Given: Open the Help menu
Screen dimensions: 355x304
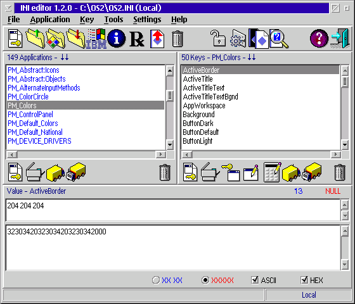Looking at the screenshot, I should point(179,20).
